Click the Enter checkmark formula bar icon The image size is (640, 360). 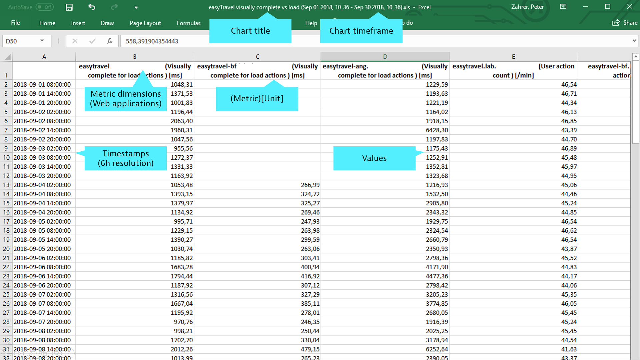pos(92,41)
